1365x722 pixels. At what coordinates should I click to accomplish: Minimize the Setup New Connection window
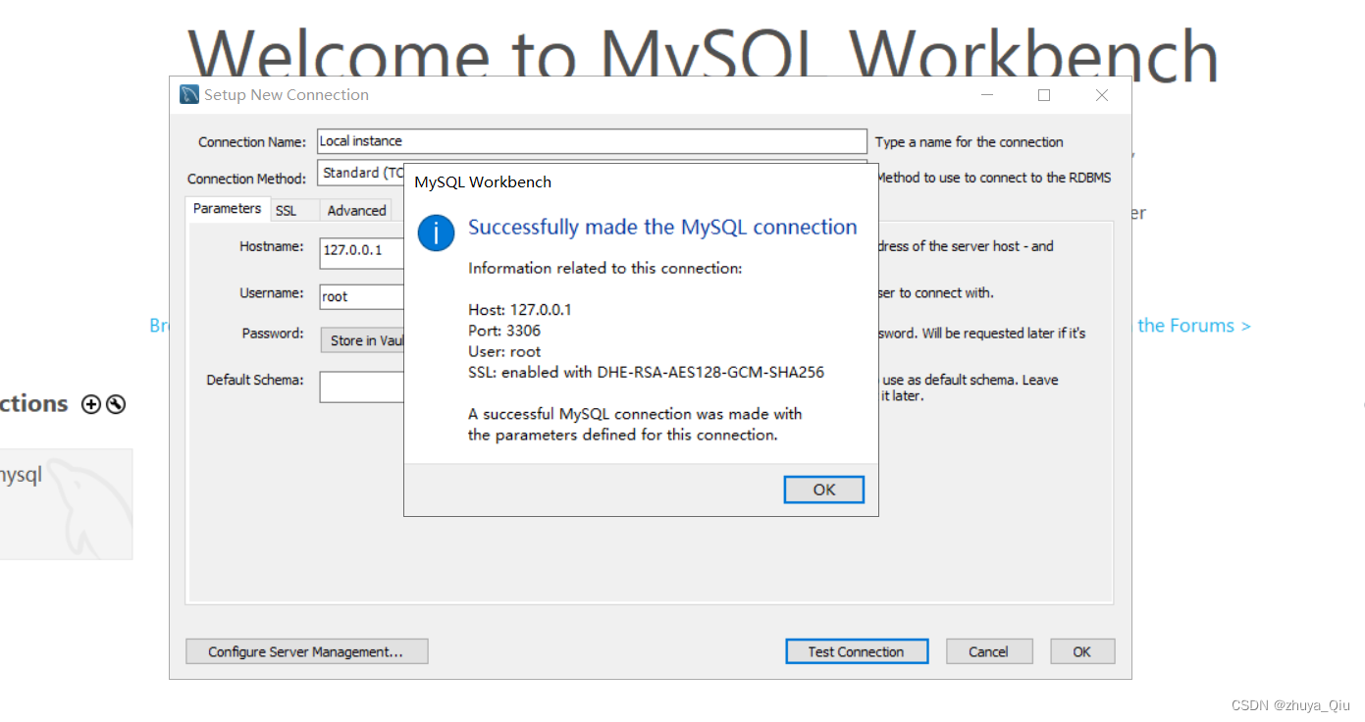pos(987,95)
